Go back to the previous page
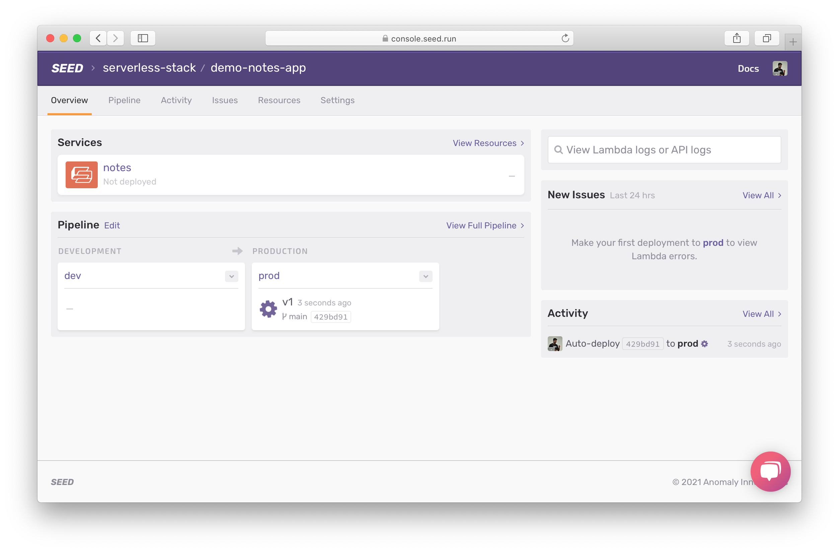This screenshot has height=552, width=839. pos(98,38)
